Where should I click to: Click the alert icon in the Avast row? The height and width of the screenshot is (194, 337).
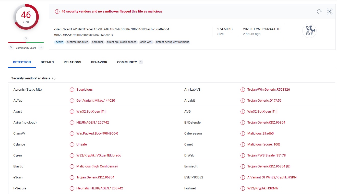(x=72, y=112)
